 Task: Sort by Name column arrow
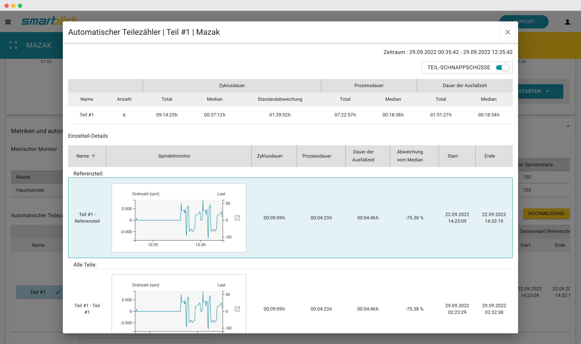point(94,156)
